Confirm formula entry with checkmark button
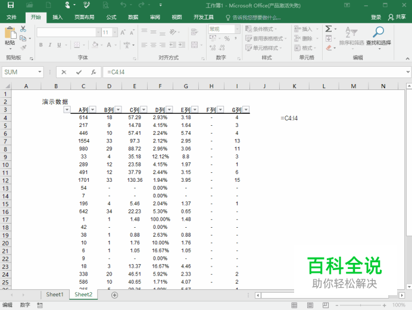 79,72
